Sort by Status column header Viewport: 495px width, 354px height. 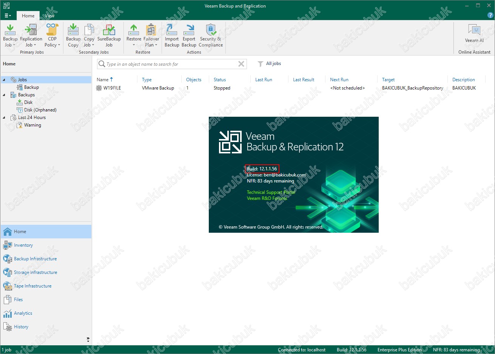tap(220, 80)
